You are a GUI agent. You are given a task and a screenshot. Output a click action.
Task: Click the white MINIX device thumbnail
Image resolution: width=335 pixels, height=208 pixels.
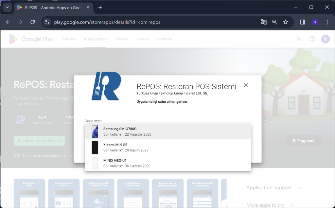click(x=95, y=163)
